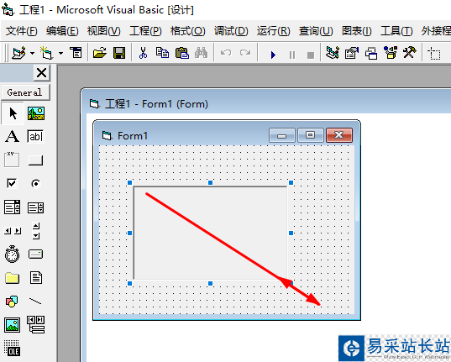Select the Timer control tool

tap(12, 254)
